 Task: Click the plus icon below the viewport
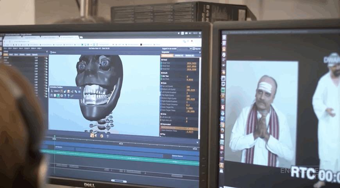coord(107,136)
